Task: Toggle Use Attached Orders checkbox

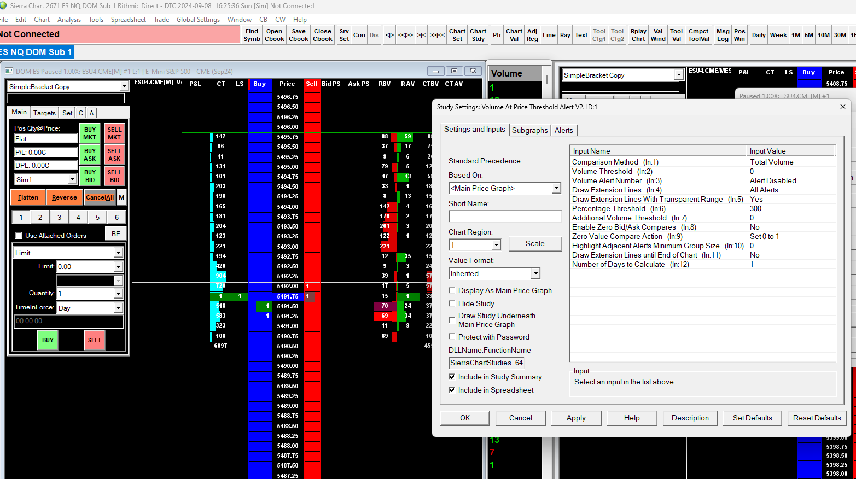Action: tap(19, 236)
